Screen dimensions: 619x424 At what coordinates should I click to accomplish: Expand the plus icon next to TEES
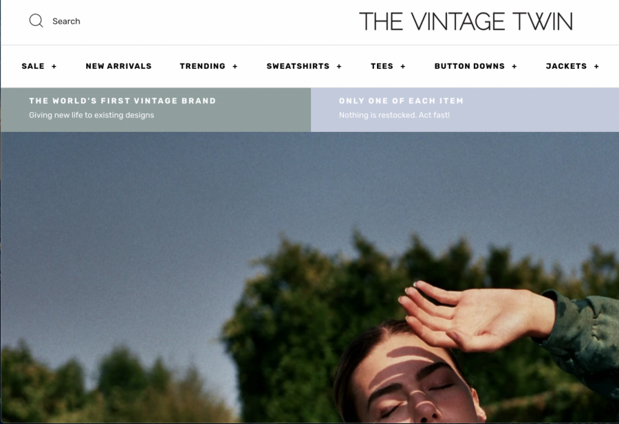402,67
